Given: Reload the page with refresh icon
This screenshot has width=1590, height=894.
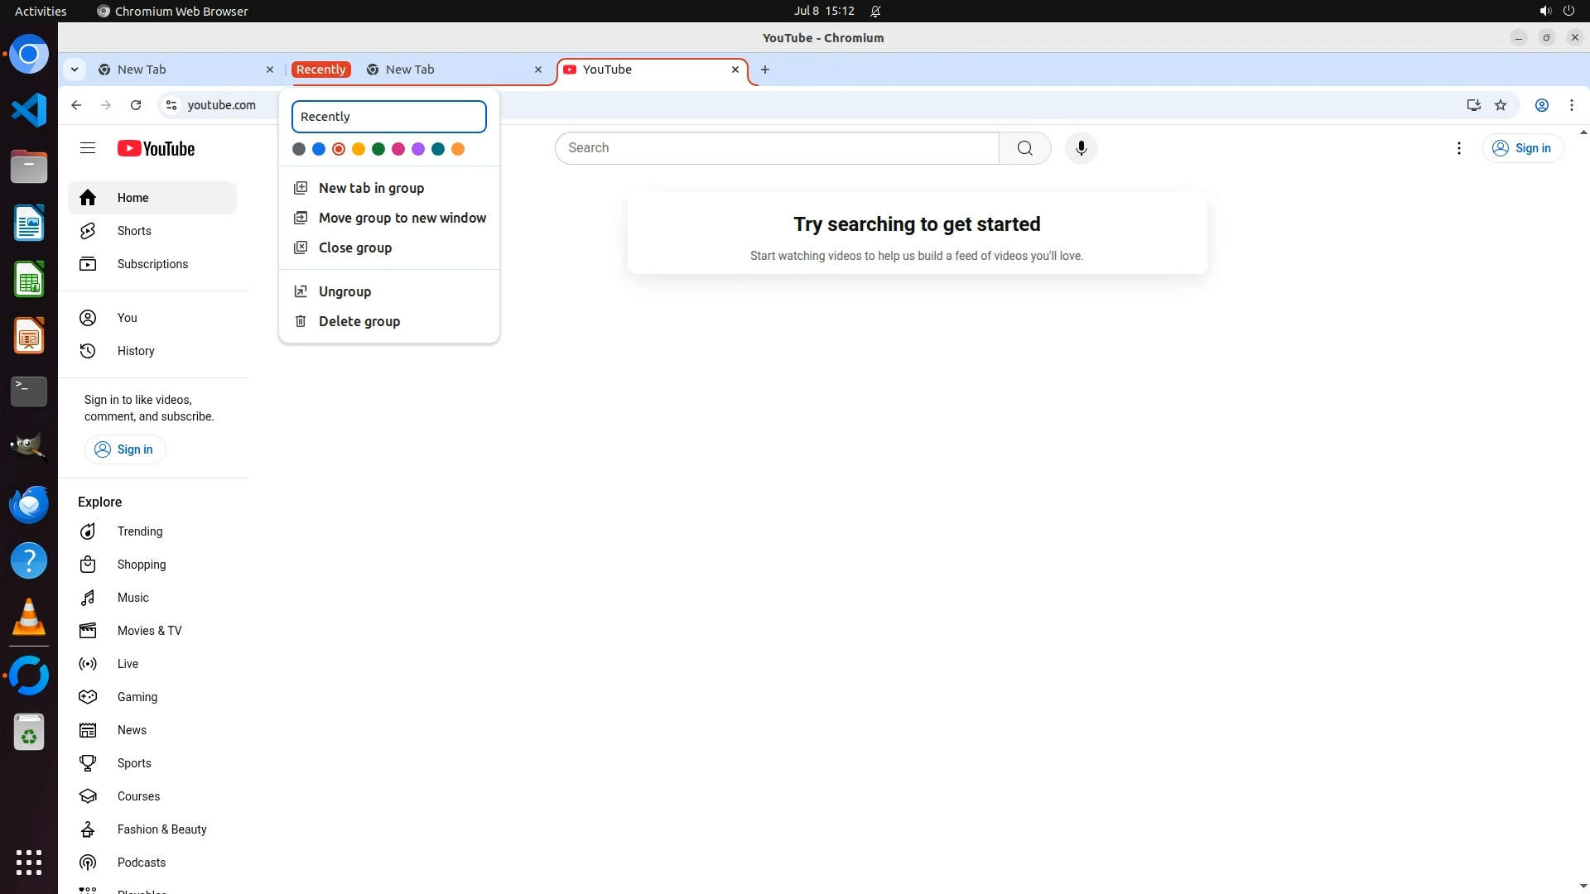Looking at the screenshot, I should 136,105.
